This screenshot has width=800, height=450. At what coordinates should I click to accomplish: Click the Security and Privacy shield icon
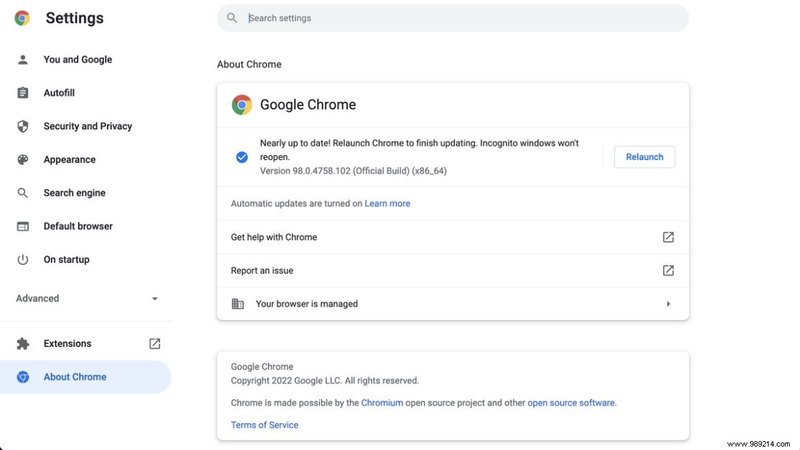(x=23, y=126)
